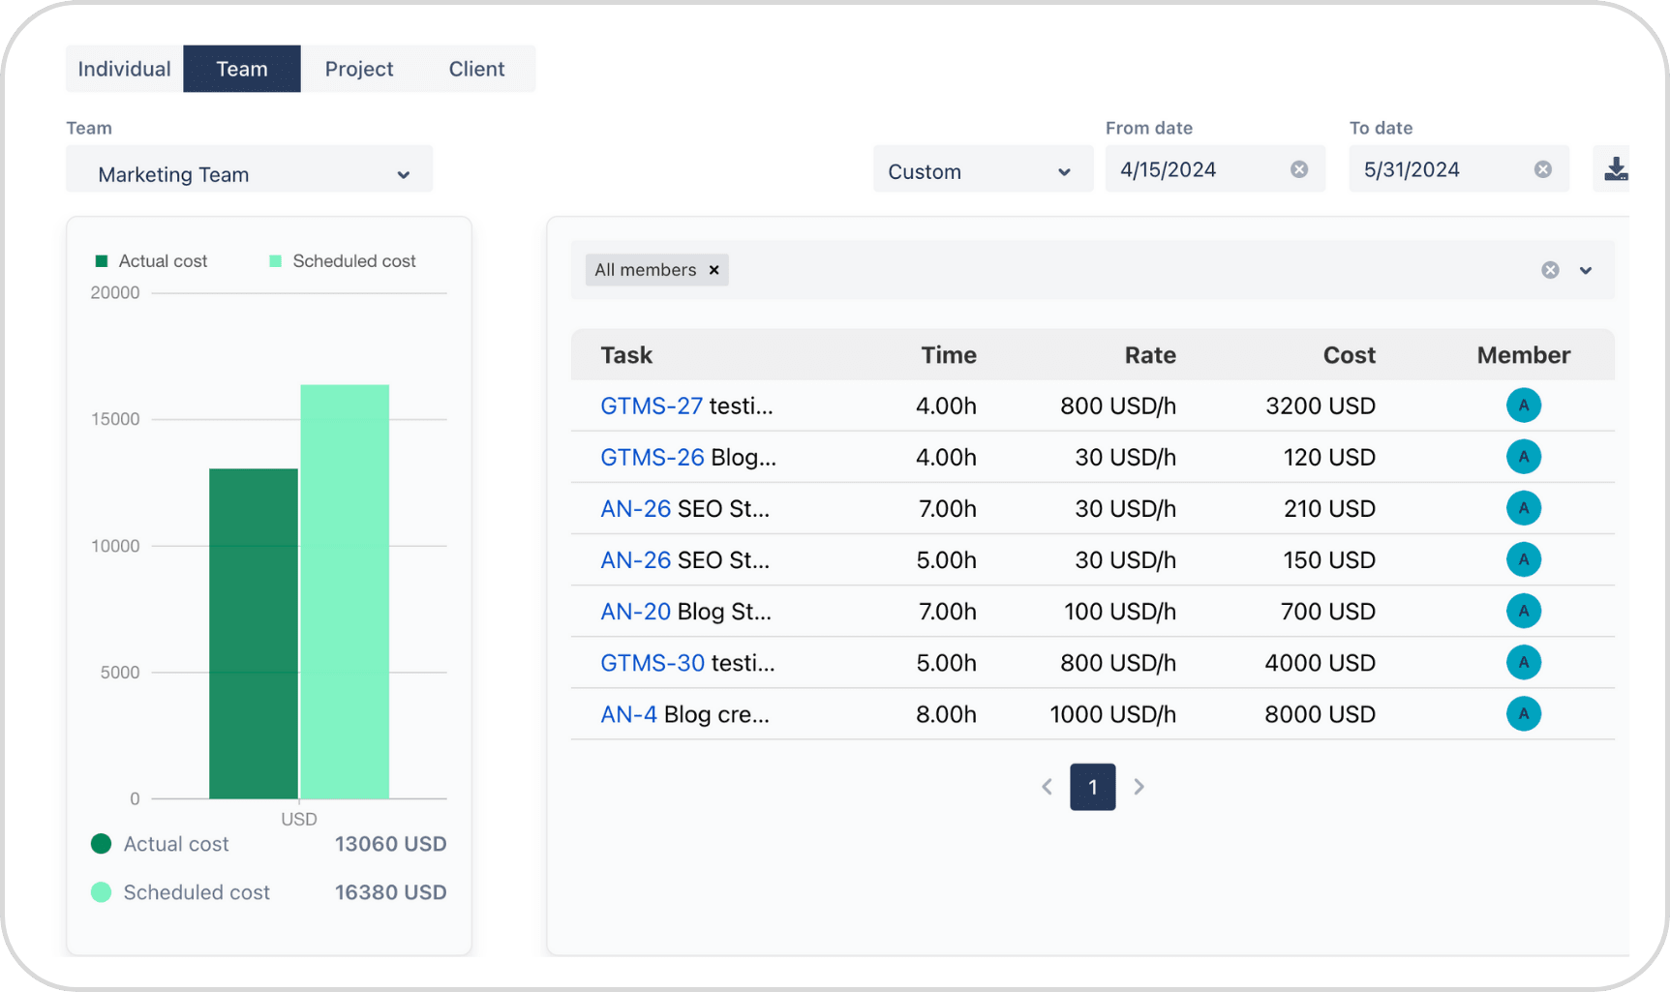The width and height of the screenshot is (1670, 992).
Task: Clear the To date with its X icon
Action: pos(1542,168)
